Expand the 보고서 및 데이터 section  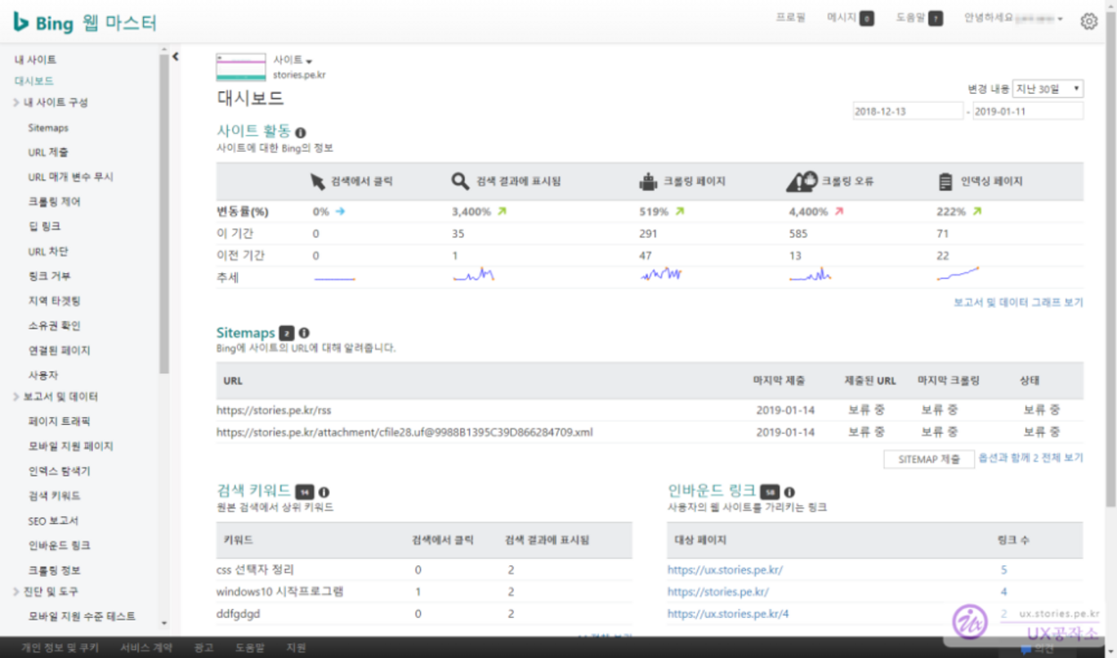point(17,396)
